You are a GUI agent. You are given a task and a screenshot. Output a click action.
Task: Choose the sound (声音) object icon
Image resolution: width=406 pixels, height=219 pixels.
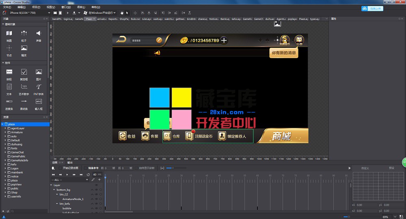(39, 33)
